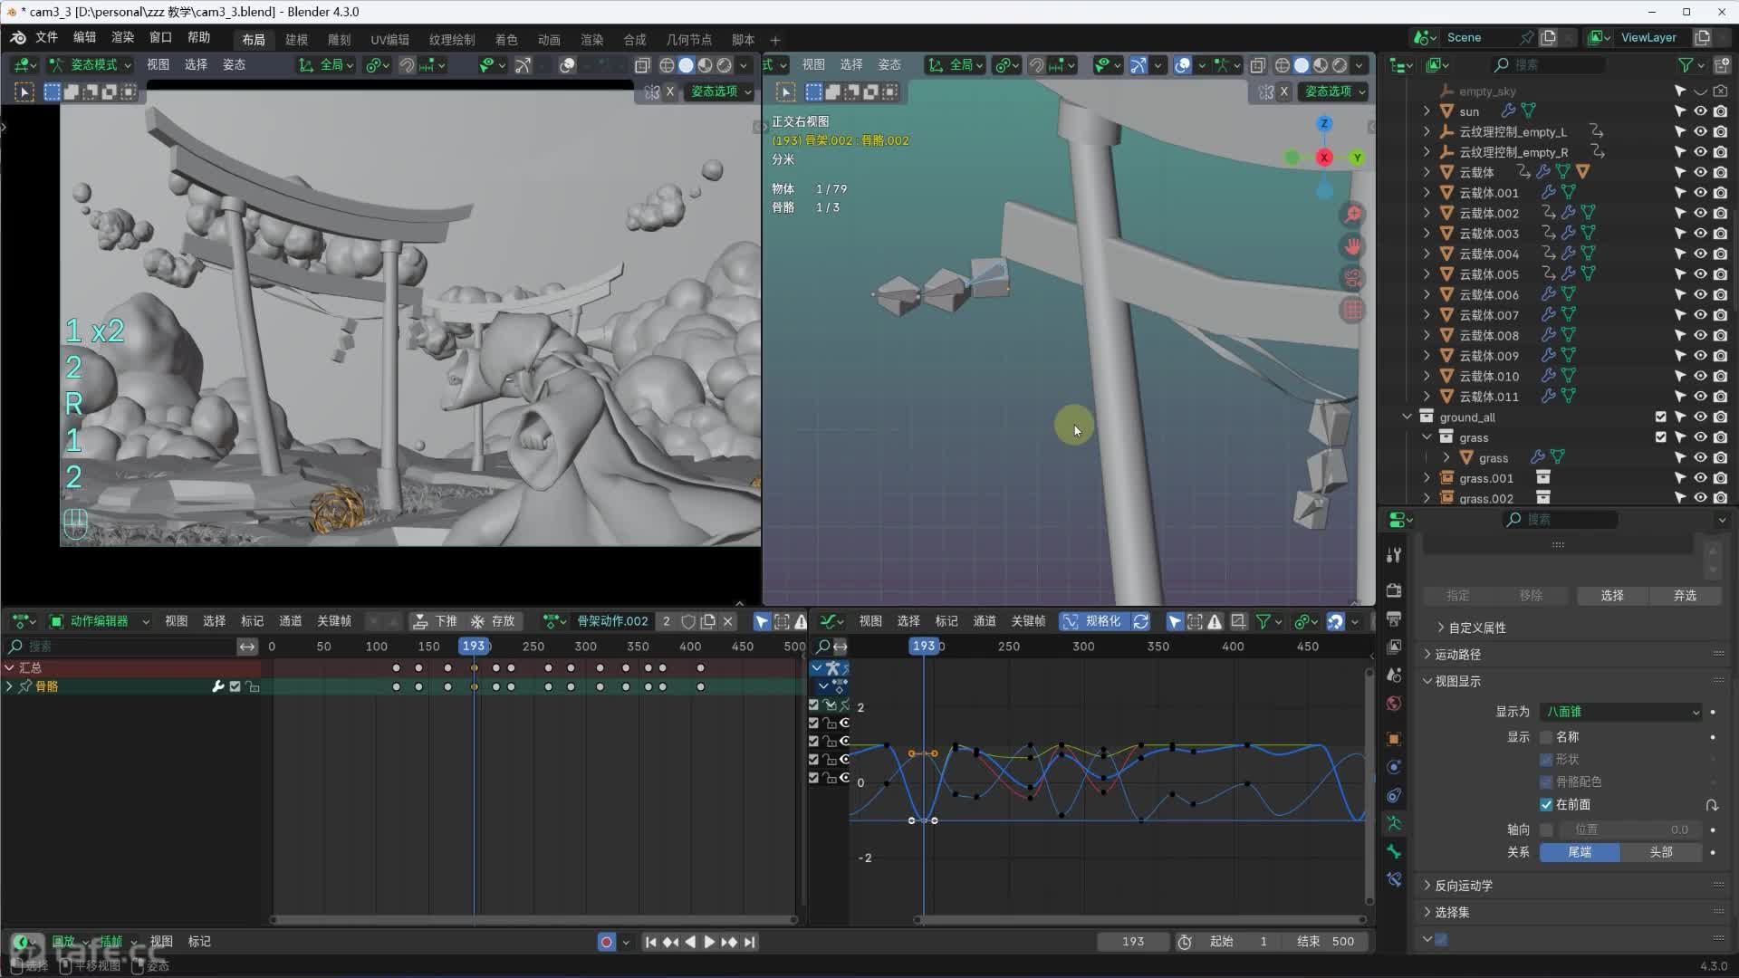Open the Object properties tab icon
Screen dimensions: 1739x978
tap(1394, 738)
